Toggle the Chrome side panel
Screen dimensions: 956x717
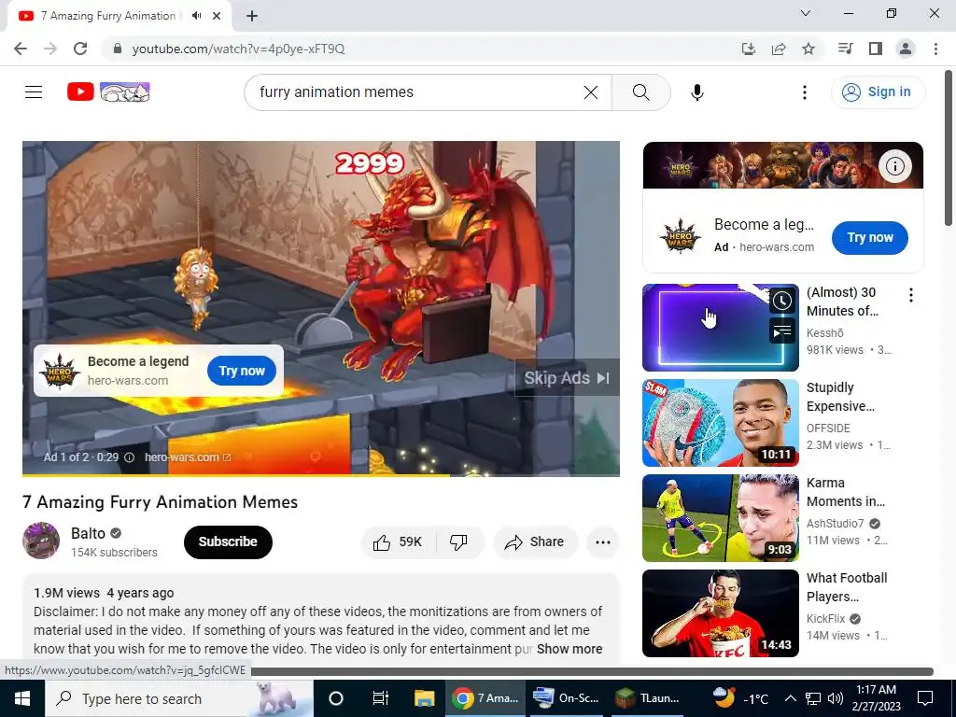coord(876,49)
